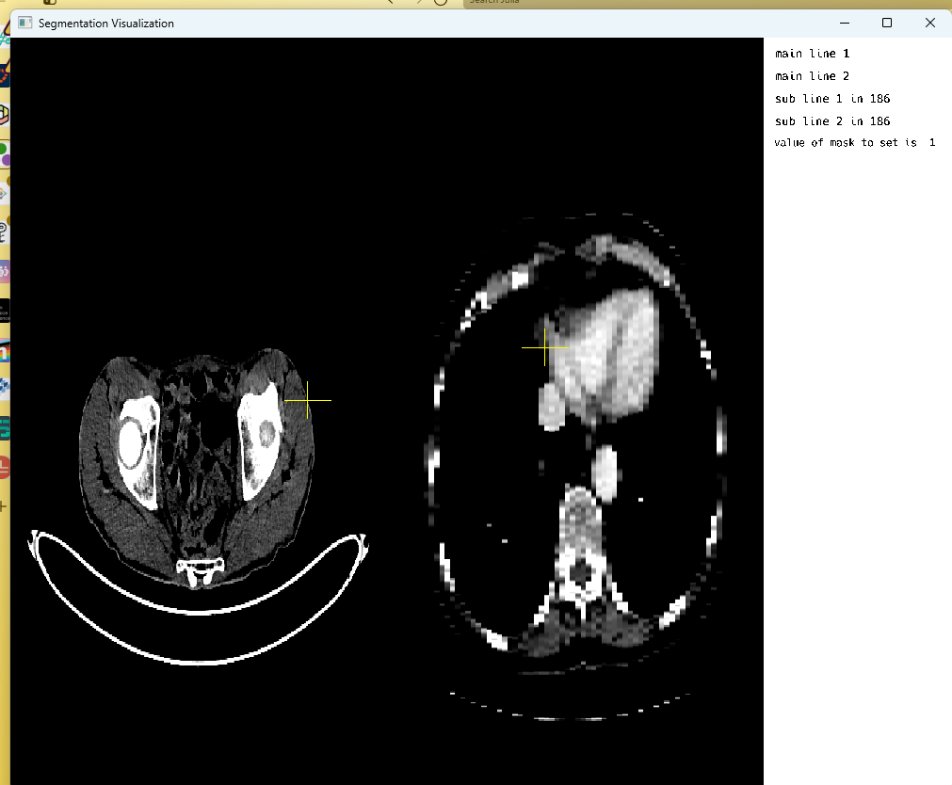Click the 'main line 2' text
This screenshot has height=785, width=952.
pyautogui.click(x=813, y=76)
